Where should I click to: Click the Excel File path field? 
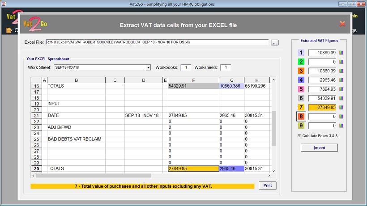click(x=157, y=42)
